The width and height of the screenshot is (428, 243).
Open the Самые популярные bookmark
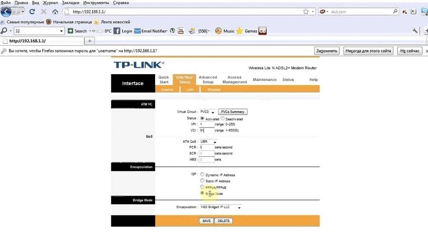(x=22, y=22)
